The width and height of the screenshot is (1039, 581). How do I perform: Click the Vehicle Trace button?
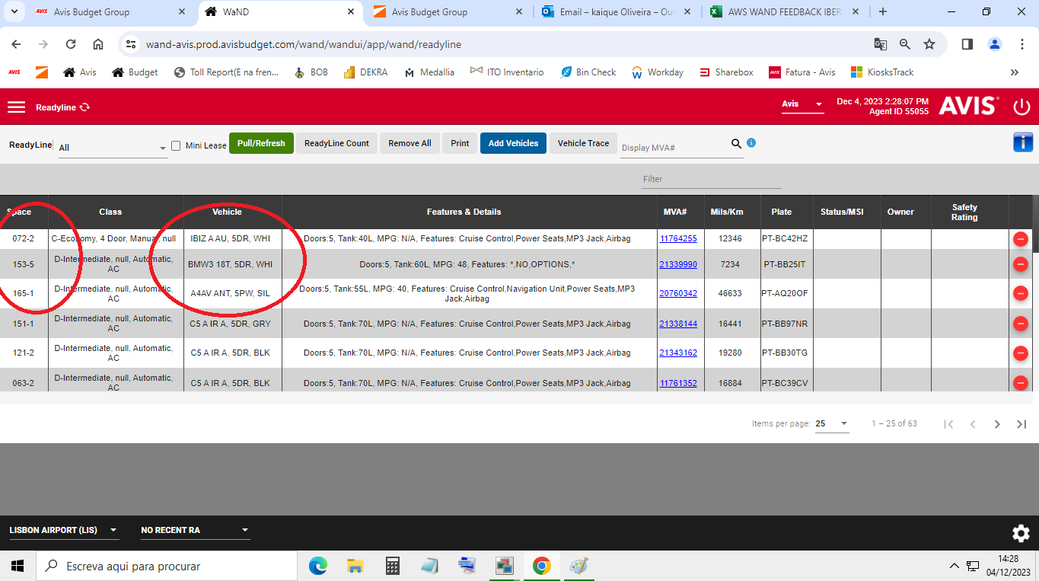tap(583, 143)
